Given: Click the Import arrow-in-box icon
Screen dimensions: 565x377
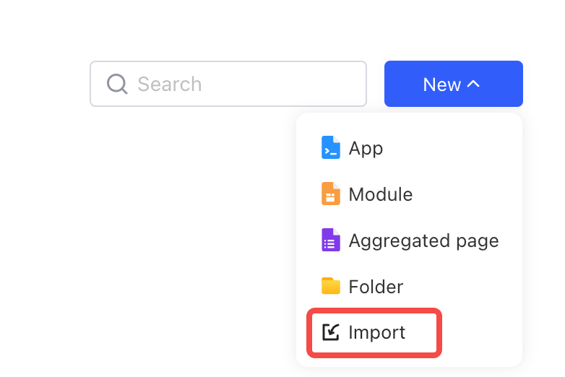Looking at the screenshot, I should [x=330, y=332].
